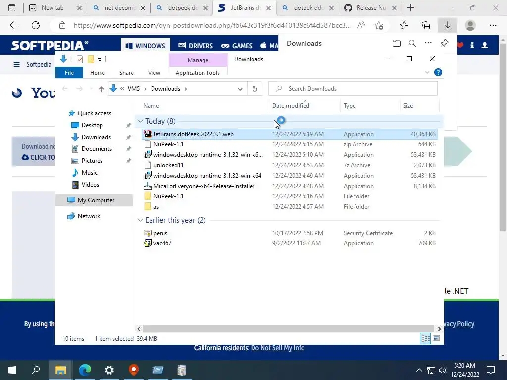This screenshot has width=507, height=380.
Task: Open Windows Start menu
Action: [12, 370]
